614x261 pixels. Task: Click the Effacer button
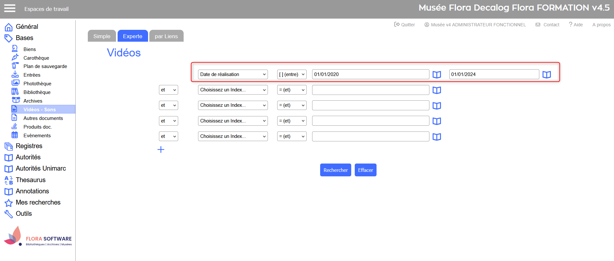pyautogui.click(x=365, y=170)
